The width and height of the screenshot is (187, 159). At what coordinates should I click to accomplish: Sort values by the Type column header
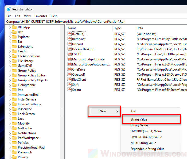point(124,28)
